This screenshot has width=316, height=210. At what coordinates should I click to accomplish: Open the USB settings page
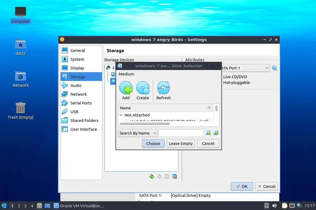[81, 112]
